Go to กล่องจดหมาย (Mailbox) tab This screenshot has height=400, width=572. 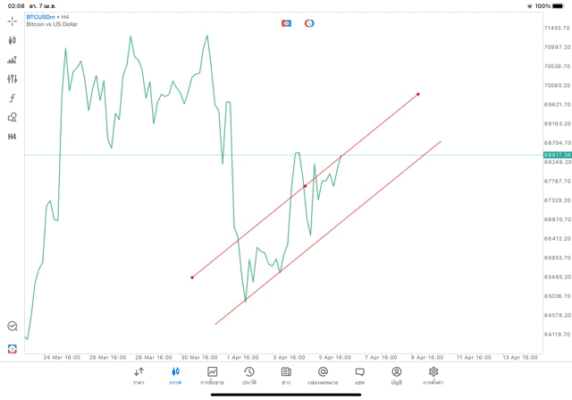click(322, 375)
